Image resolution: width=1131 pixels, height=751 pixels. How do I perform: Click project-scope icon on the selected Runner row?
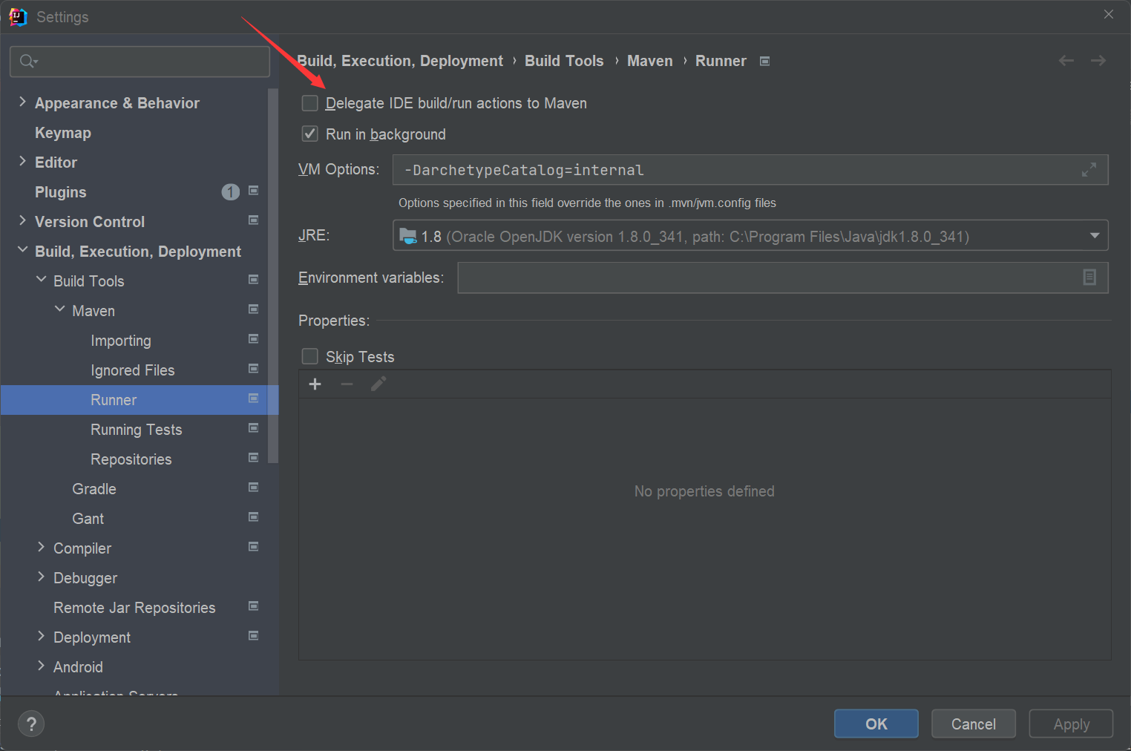[254, 399]
